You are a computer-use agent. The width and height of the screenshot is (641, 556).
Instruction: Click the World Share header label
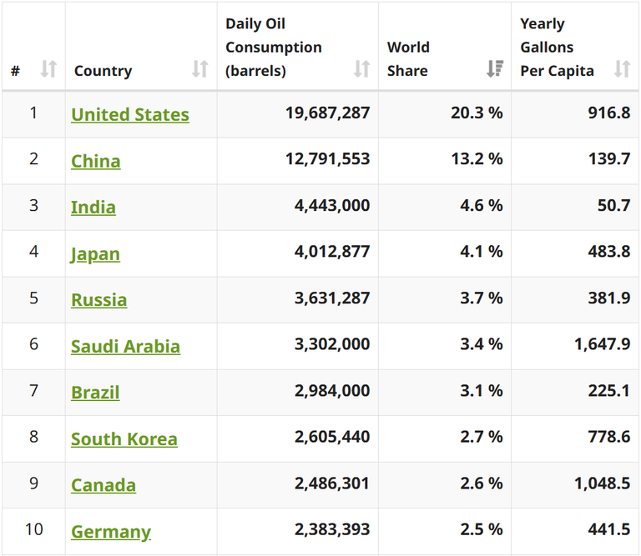(x=408, y=59)
